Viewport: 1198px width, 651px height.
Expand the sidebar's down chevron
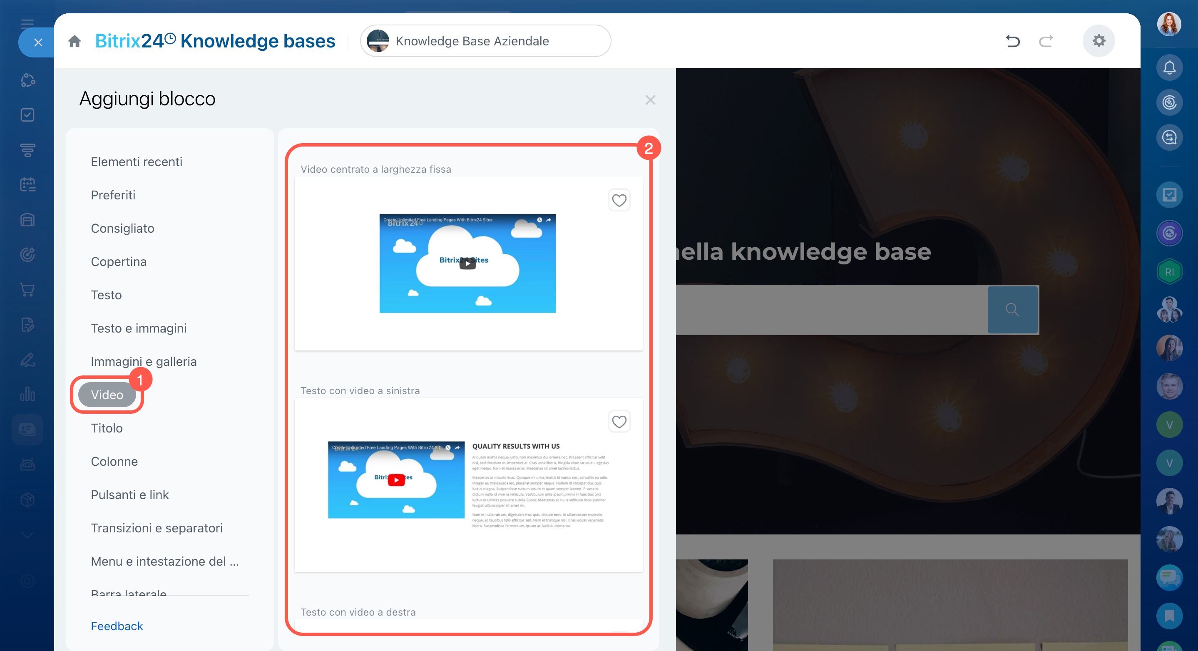coord(27,535)
